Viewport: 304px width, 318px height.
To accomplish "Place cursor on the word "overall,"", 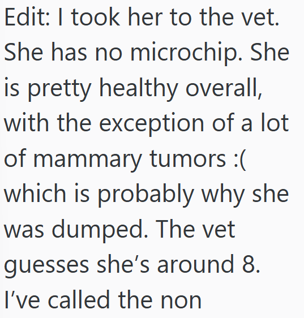I will (224, 88).
